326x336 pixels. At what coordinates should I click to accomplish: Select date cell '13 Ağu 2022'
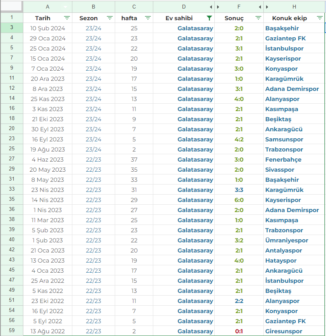tap(47, 331)
